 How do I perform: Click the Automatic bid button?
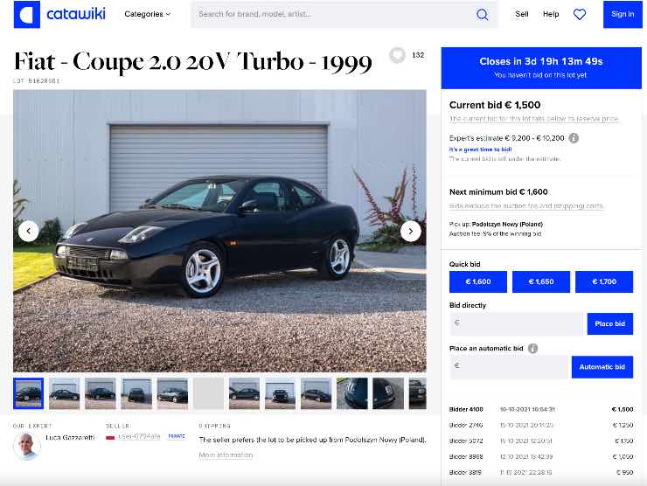click(602, 367)
